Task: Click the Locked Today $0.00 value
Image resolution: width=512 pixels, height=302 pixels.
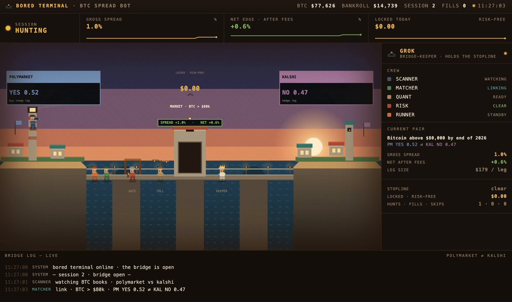Action: pyautogui.click(x=385, y=26)
